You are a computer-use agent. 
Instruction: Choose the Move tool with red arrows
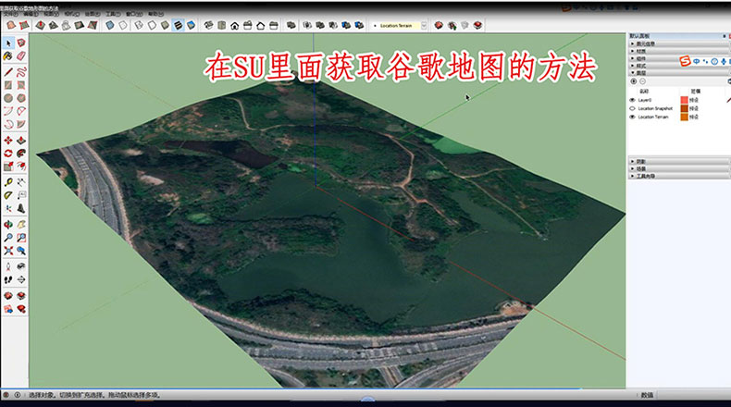[8, 140]
